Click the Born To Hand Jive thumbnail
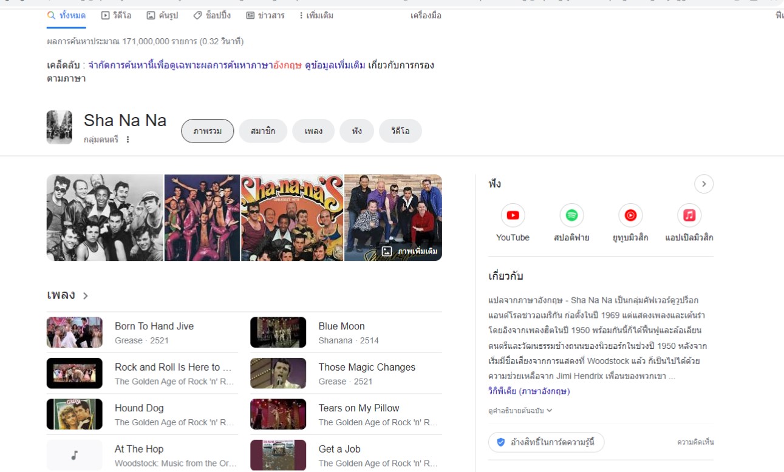Viewport: 784px width, 472px height. 75,332
